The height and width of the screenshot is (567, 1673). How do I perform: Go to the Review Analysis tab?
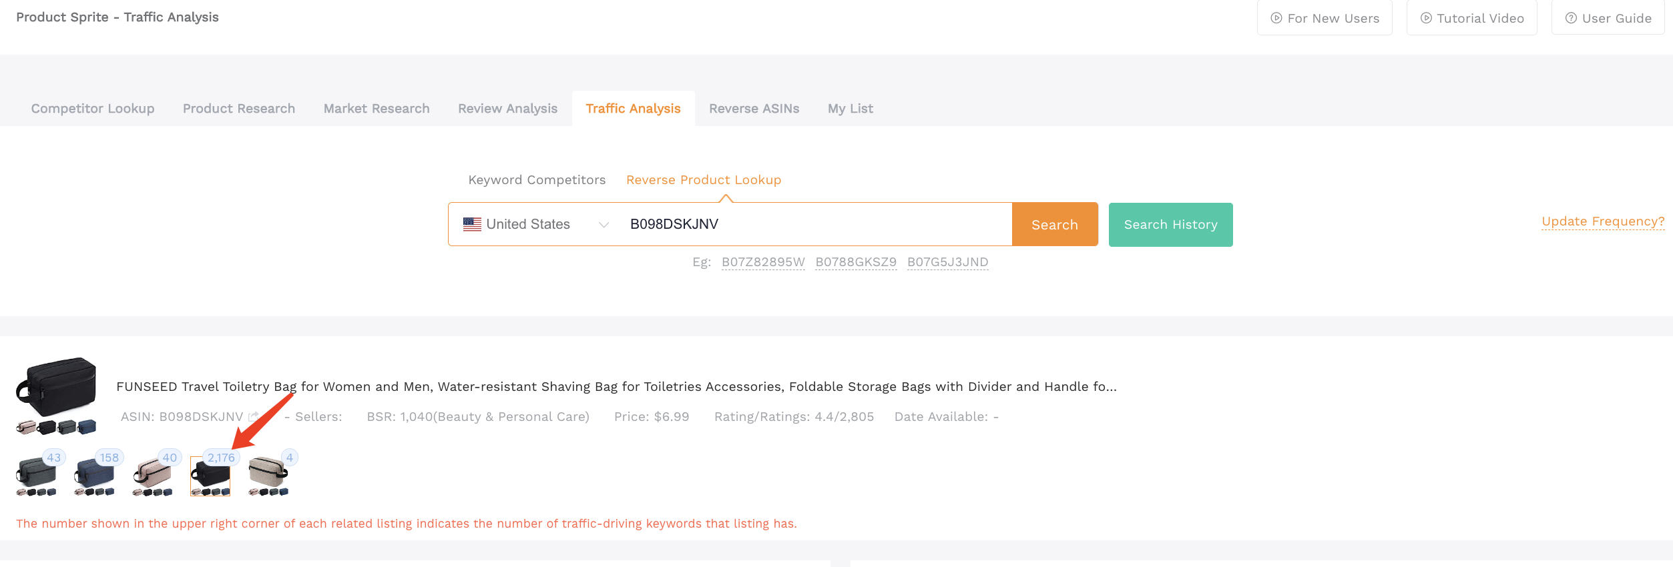[507, 108]
